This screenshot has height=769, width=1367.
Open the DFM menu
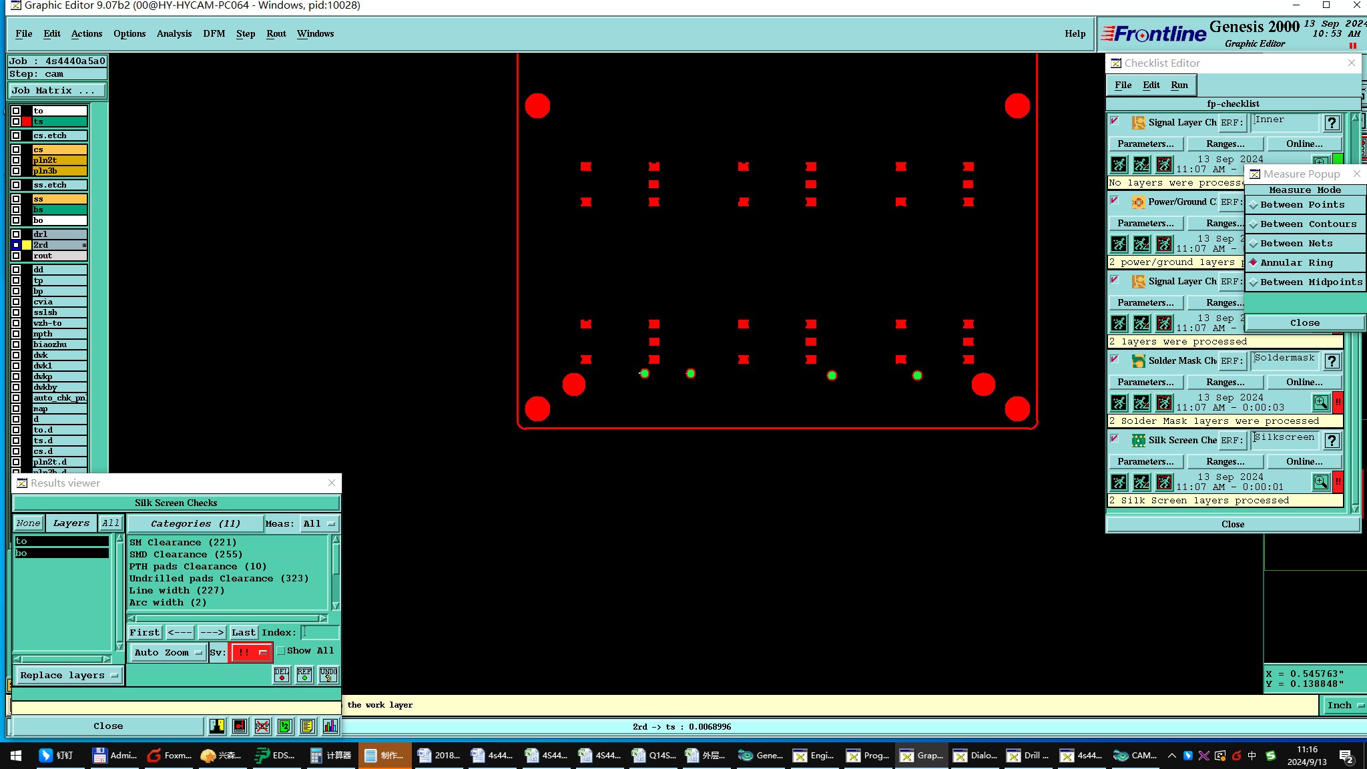pyautogui.click(x=214, y=33)
